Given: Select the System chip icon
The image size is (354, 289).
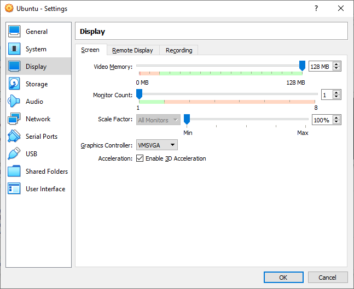Looking at the screenshot, I should tap(14, 49).
